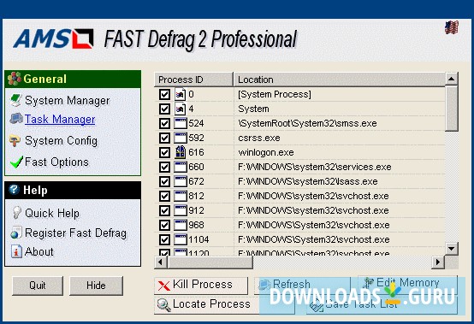The image size is (474, 324).
Task: Sort by Process ID column header
Action: coord(193,80)
